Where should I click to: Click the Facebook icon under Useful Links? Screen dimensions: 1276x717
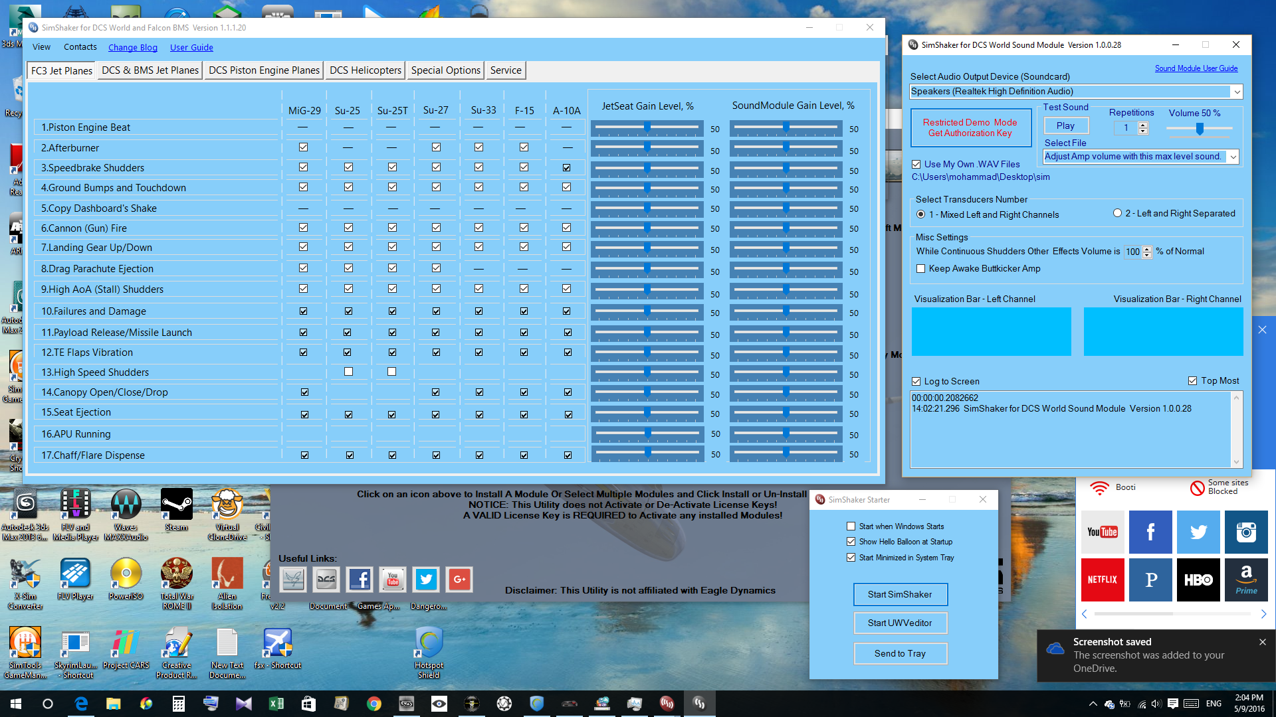(360, 580)
